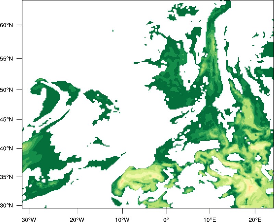Click the 10°W longitude label
274x222 pixels.
[122, 220]
